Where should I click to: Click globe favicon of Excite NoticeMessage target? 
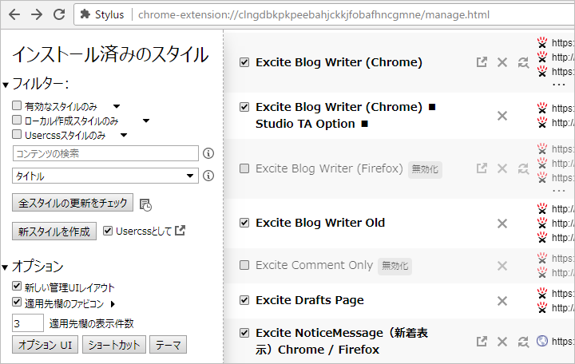pos(542,341)
